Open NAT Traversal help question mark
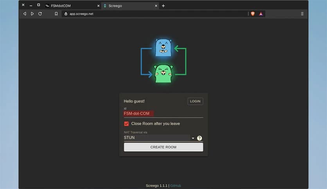Image resolution: width=327 pixels, height=189 pixels. click(x=199, y=138)
